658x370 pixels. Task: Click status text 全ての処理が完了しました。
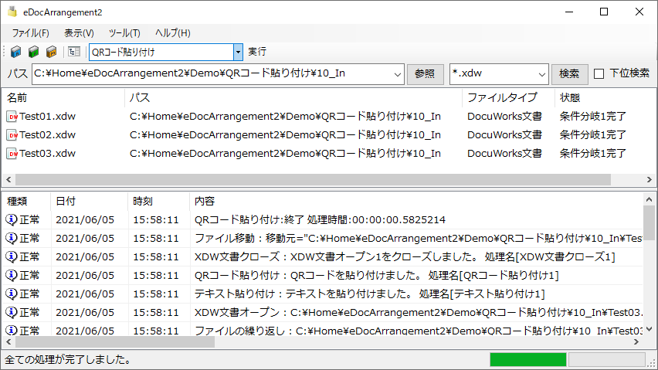(x=68, y=360)
